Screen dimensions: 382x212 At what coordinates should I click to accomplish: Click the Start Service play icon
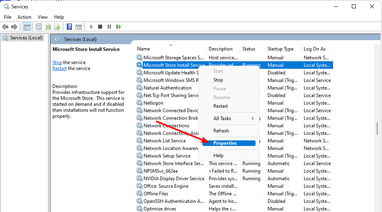pos(91,27)
